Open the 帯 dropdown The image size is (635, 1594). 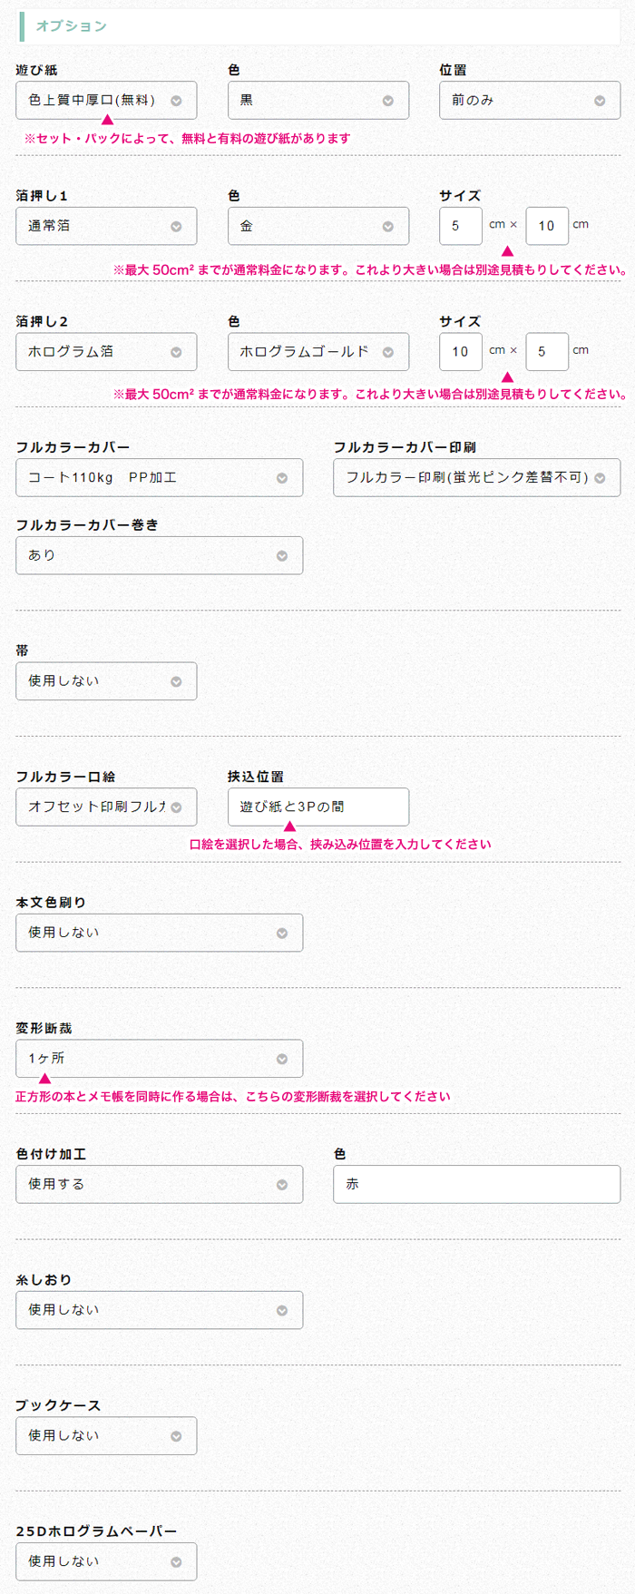click(x=106, y=681)
